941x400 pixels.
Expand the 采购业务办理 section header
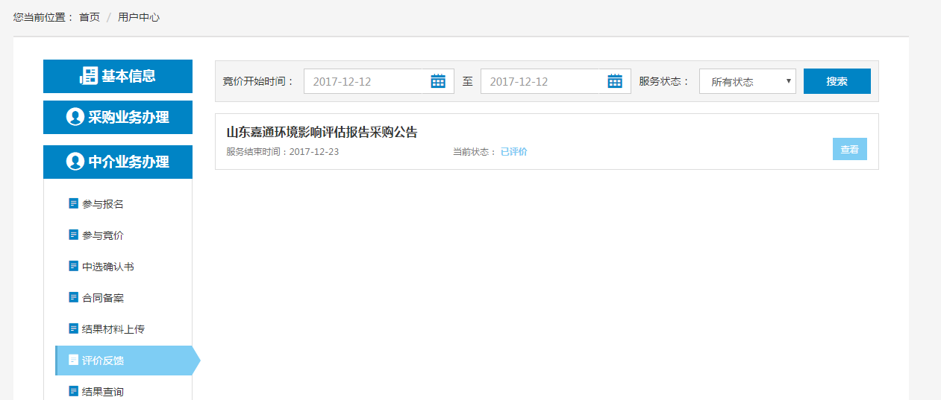tap(118, 117)
